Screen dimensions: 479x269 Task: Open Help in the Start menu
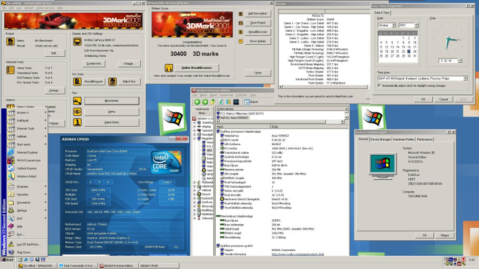27,227
